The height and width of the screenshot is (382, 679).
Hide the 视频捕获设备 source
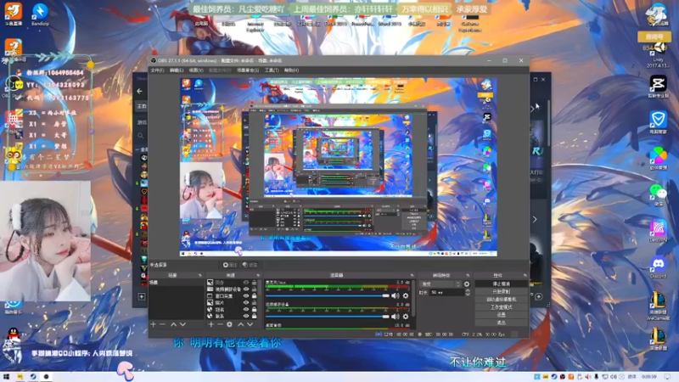click(x=246, y=289)
